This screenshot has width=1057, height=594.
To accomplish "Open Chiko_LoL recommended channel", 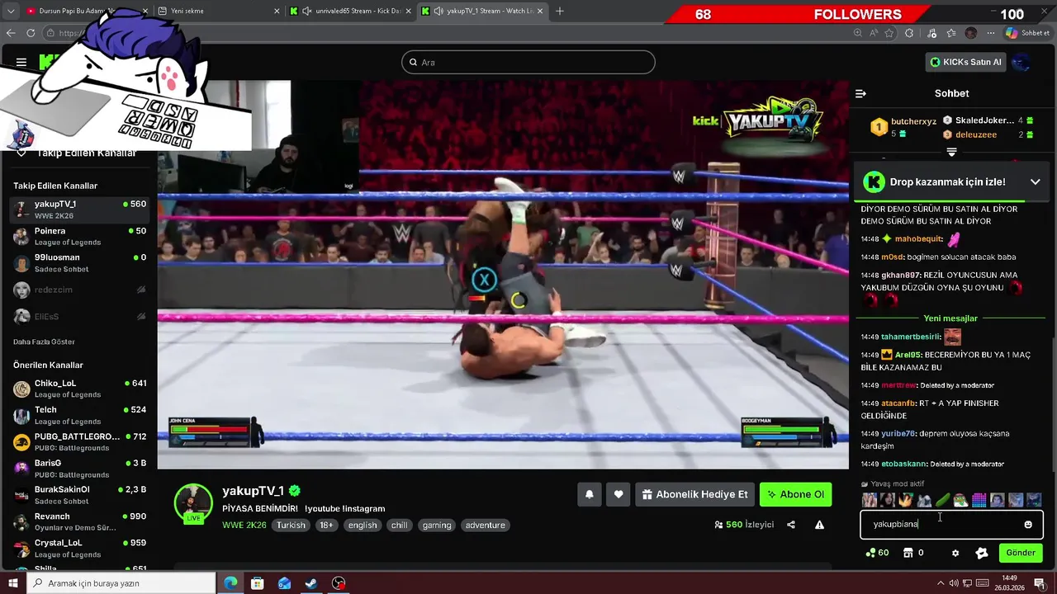I will 79,389.
